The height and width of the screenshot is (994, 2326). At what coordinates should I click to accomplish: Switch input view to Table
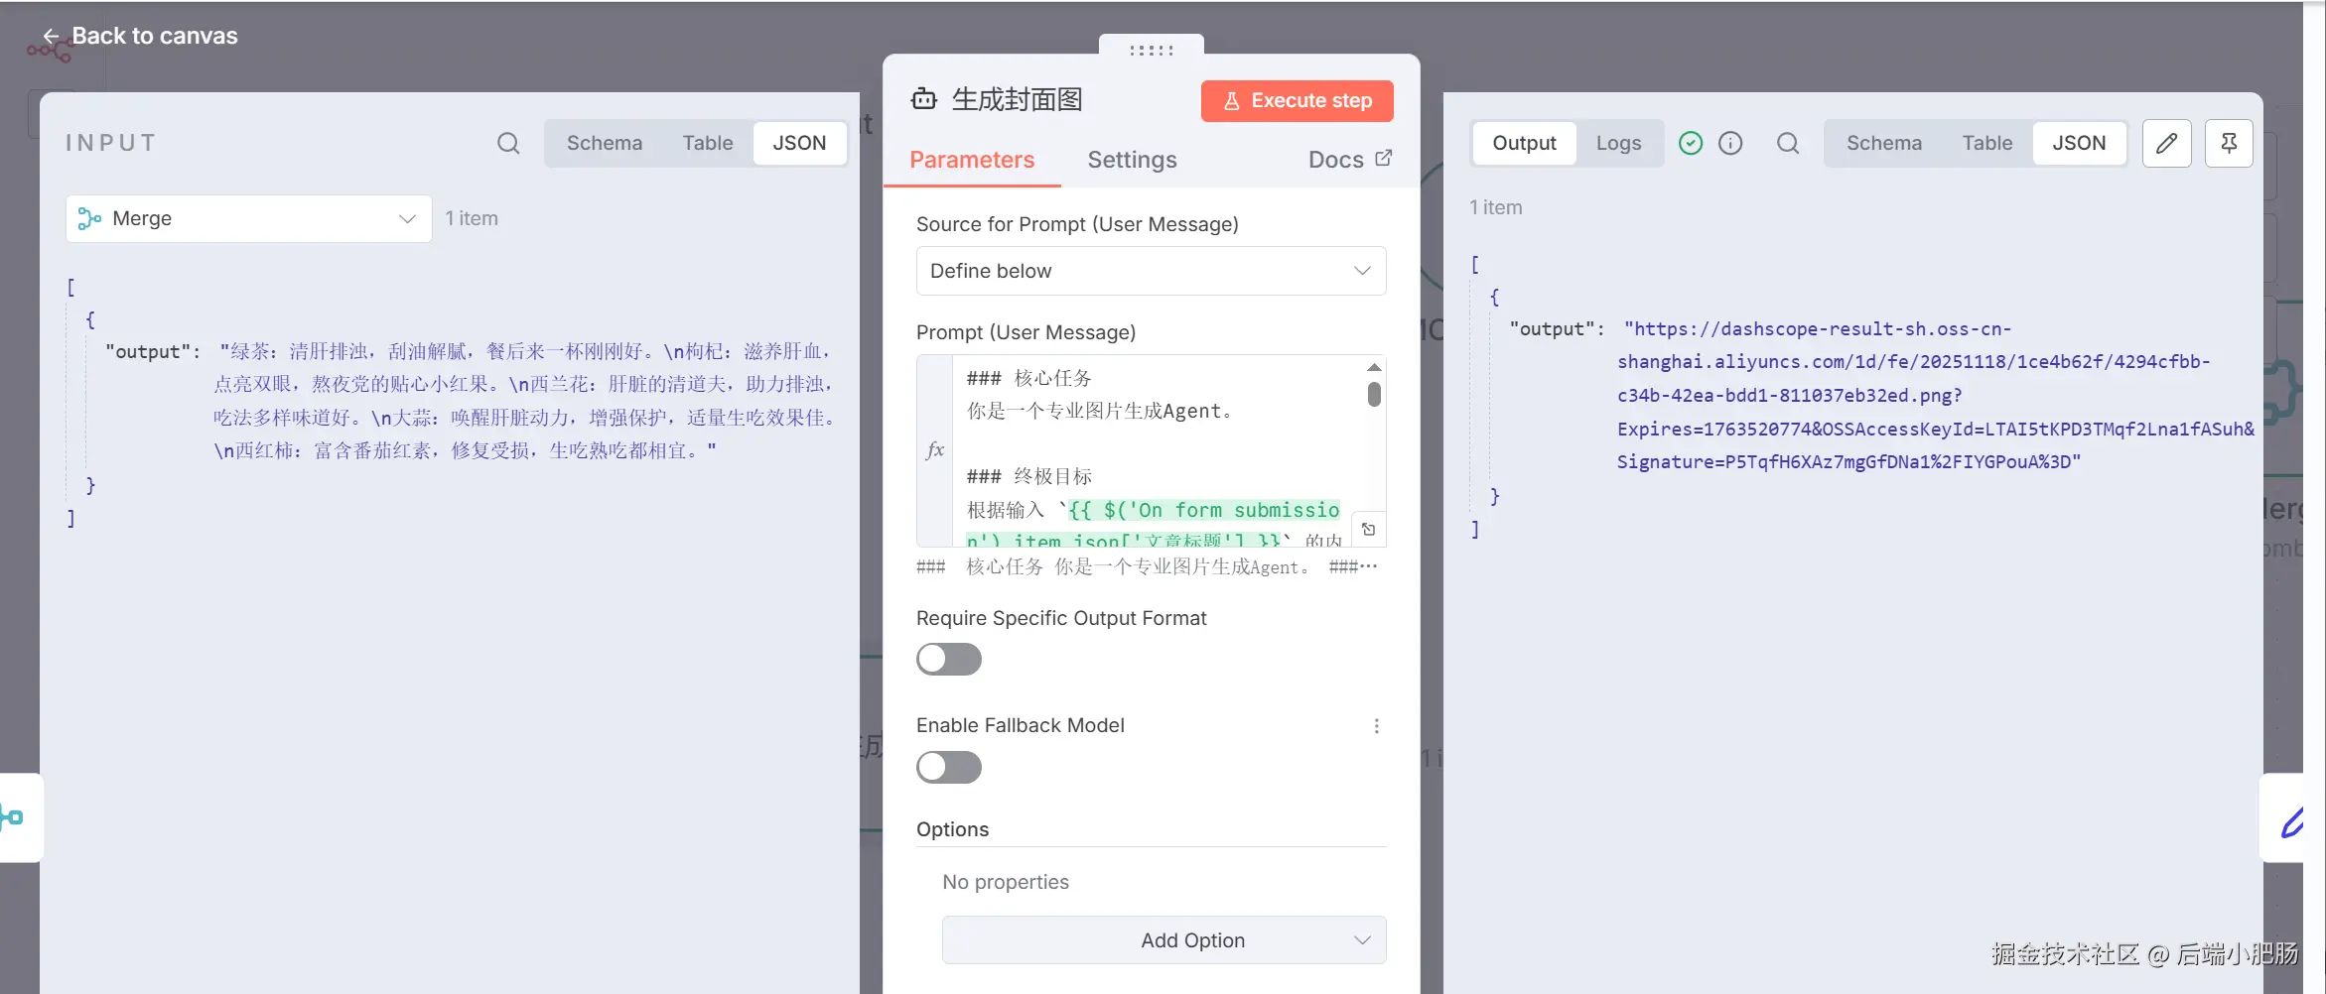[707, 143]
